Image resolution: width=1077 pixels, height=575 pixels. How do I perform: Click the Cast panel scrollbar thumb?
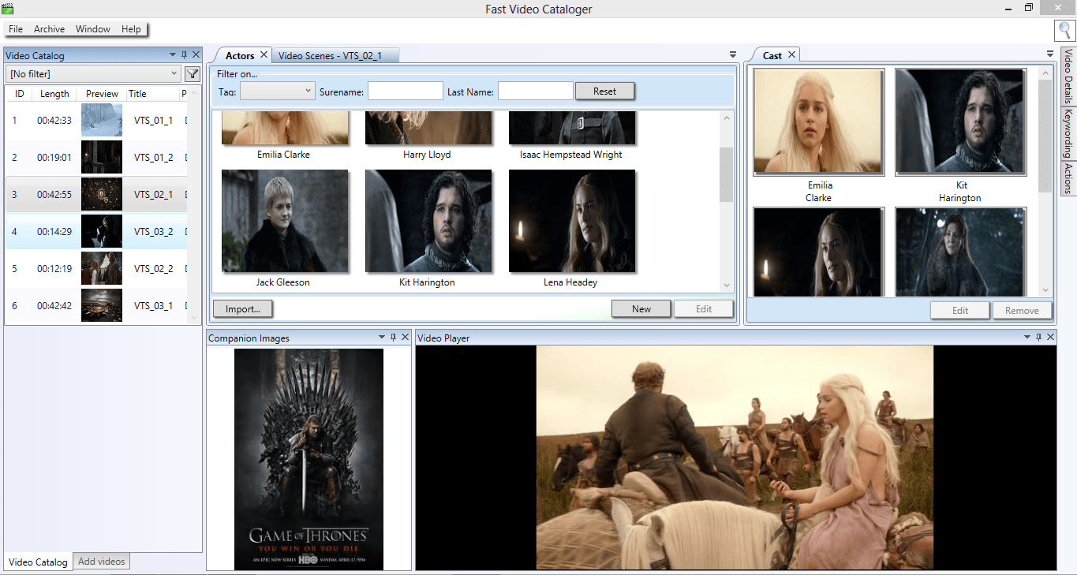click(1045, 136)
